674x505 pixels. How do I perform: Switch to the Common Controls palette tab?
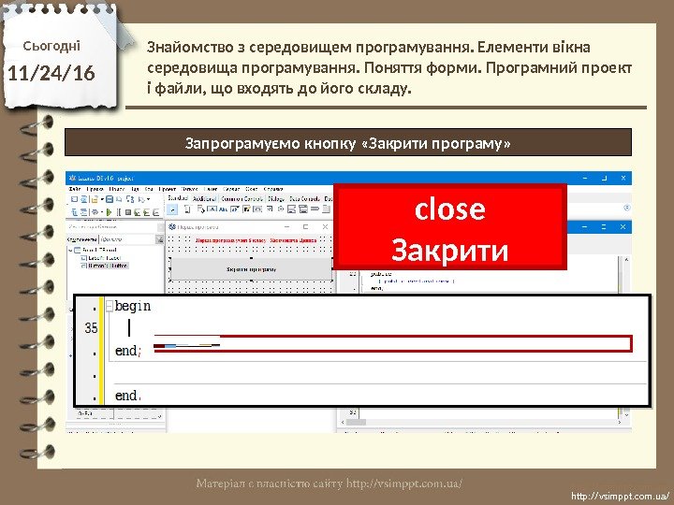tap(242, 199)
